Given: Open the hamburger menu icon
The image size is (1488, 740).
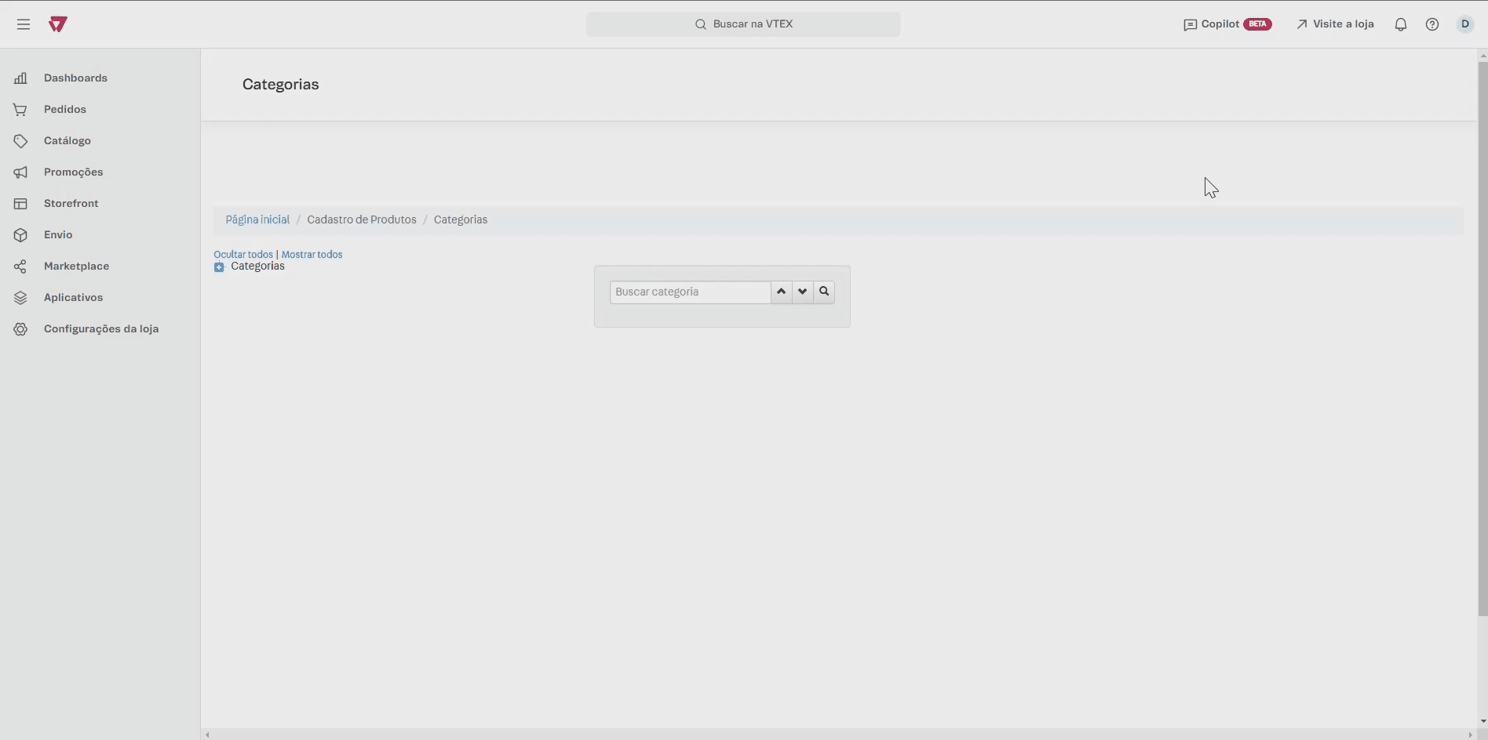Looking at the screenshot, I should point(24,24).
